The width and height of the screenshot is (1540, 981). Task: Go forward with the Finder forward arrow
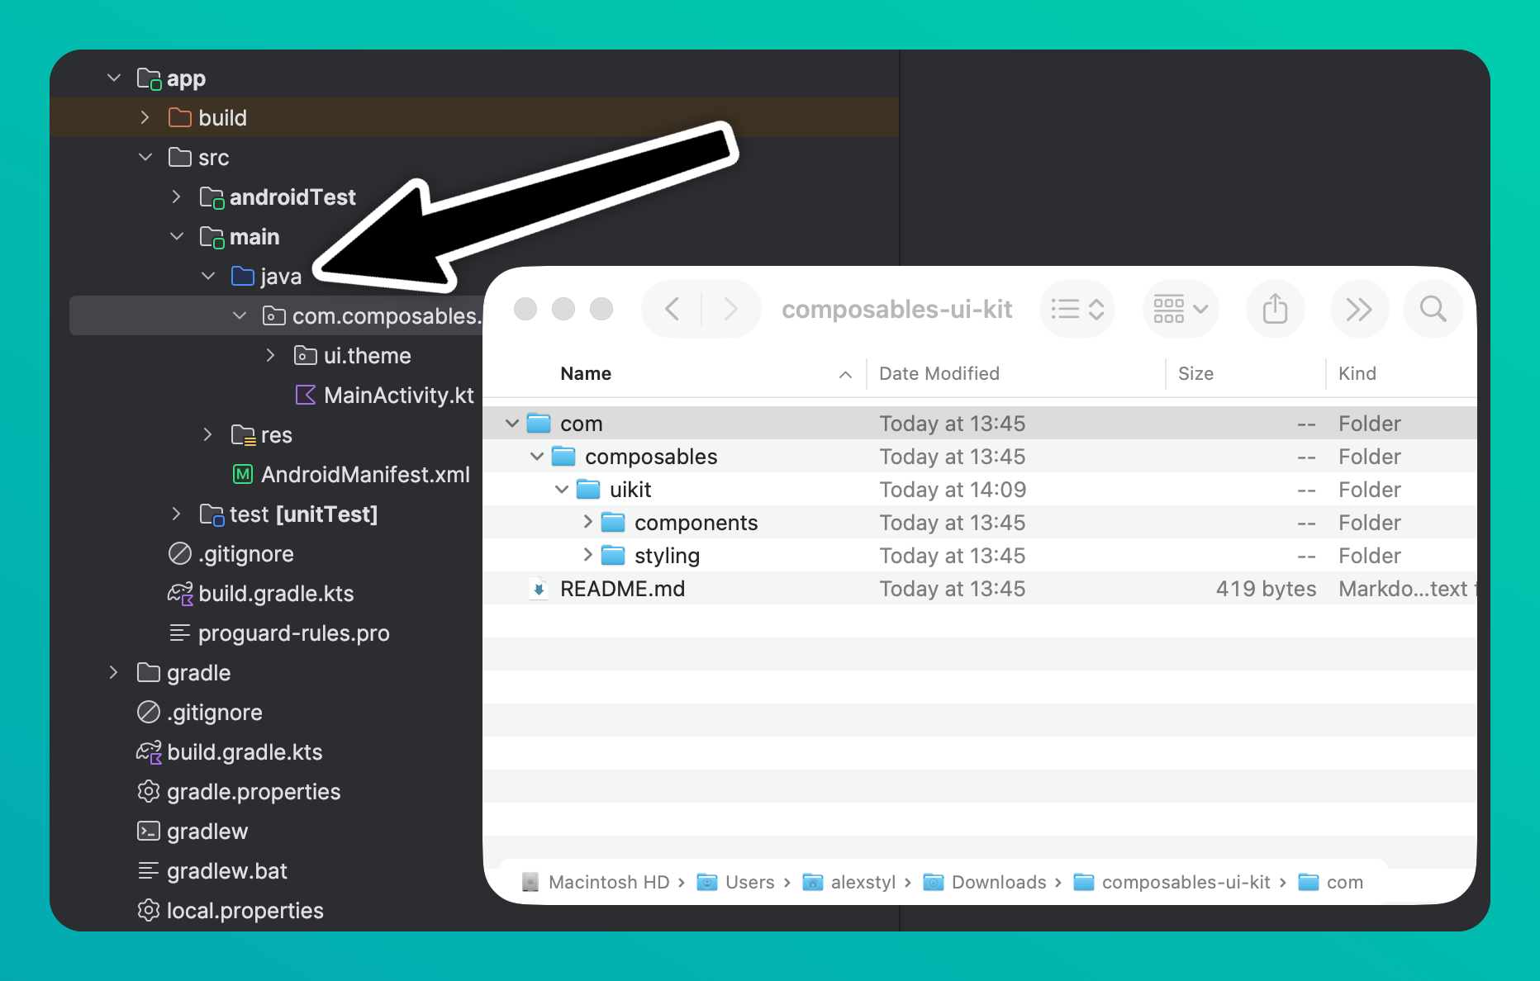point(730,310)
